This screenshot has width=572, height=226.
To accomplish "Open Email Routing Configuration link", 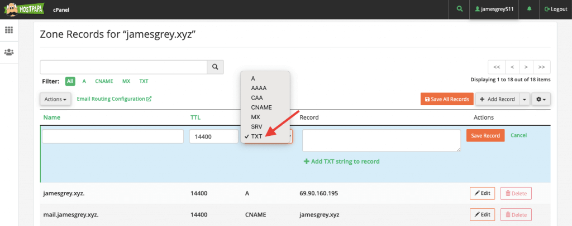I will (114, 99).
